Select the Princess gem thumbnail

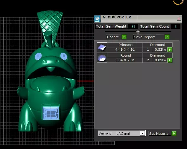[x=102, y=47]
